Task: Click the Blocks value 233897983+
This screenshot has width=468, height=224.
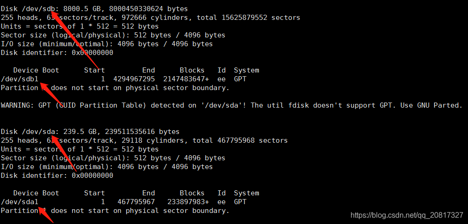Action: click(188, 202)
